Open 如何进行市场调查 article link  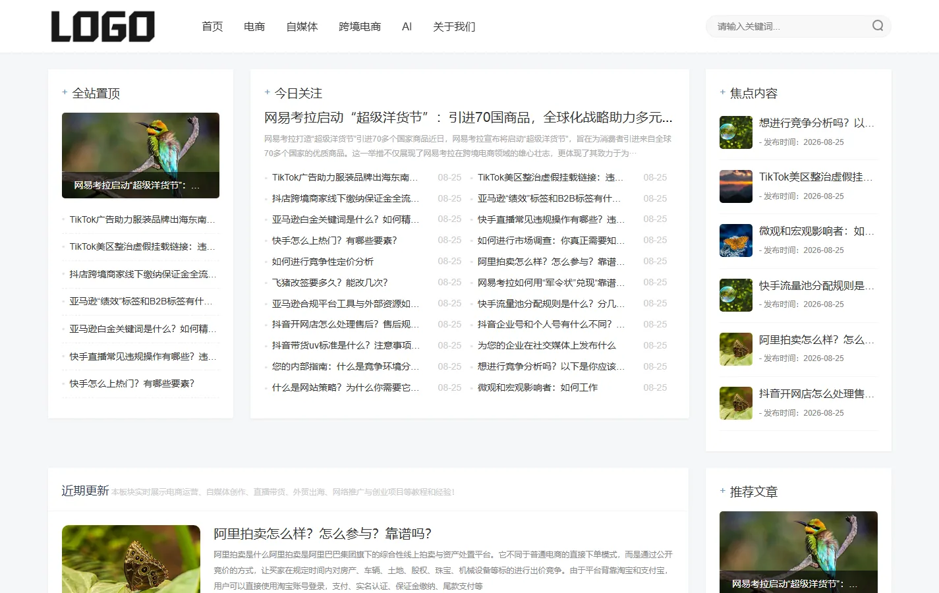(551, 240)
